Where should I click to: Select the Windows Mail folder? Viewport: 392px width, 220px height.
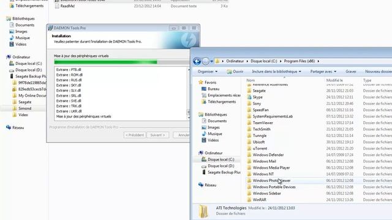264,161
